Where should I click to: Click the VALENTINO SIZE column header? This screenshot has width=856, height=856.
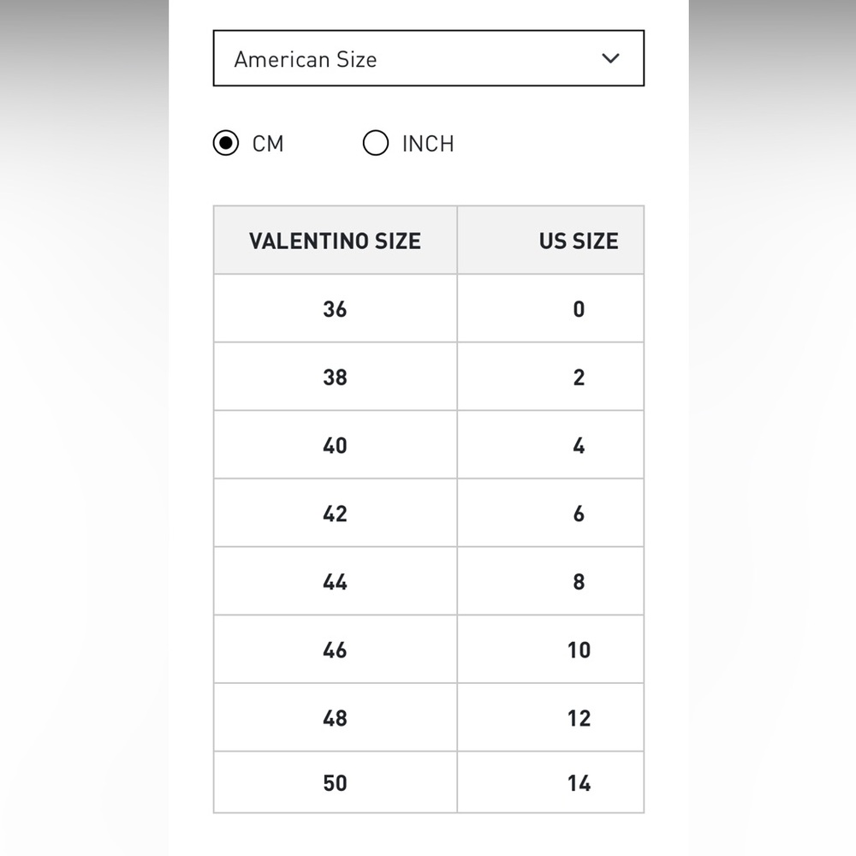tap(336, 241)
